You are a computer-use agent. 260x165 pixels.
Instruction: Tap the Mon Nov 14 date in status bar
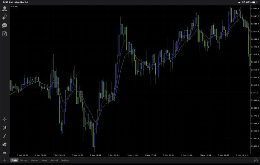[x=21, y=2]
